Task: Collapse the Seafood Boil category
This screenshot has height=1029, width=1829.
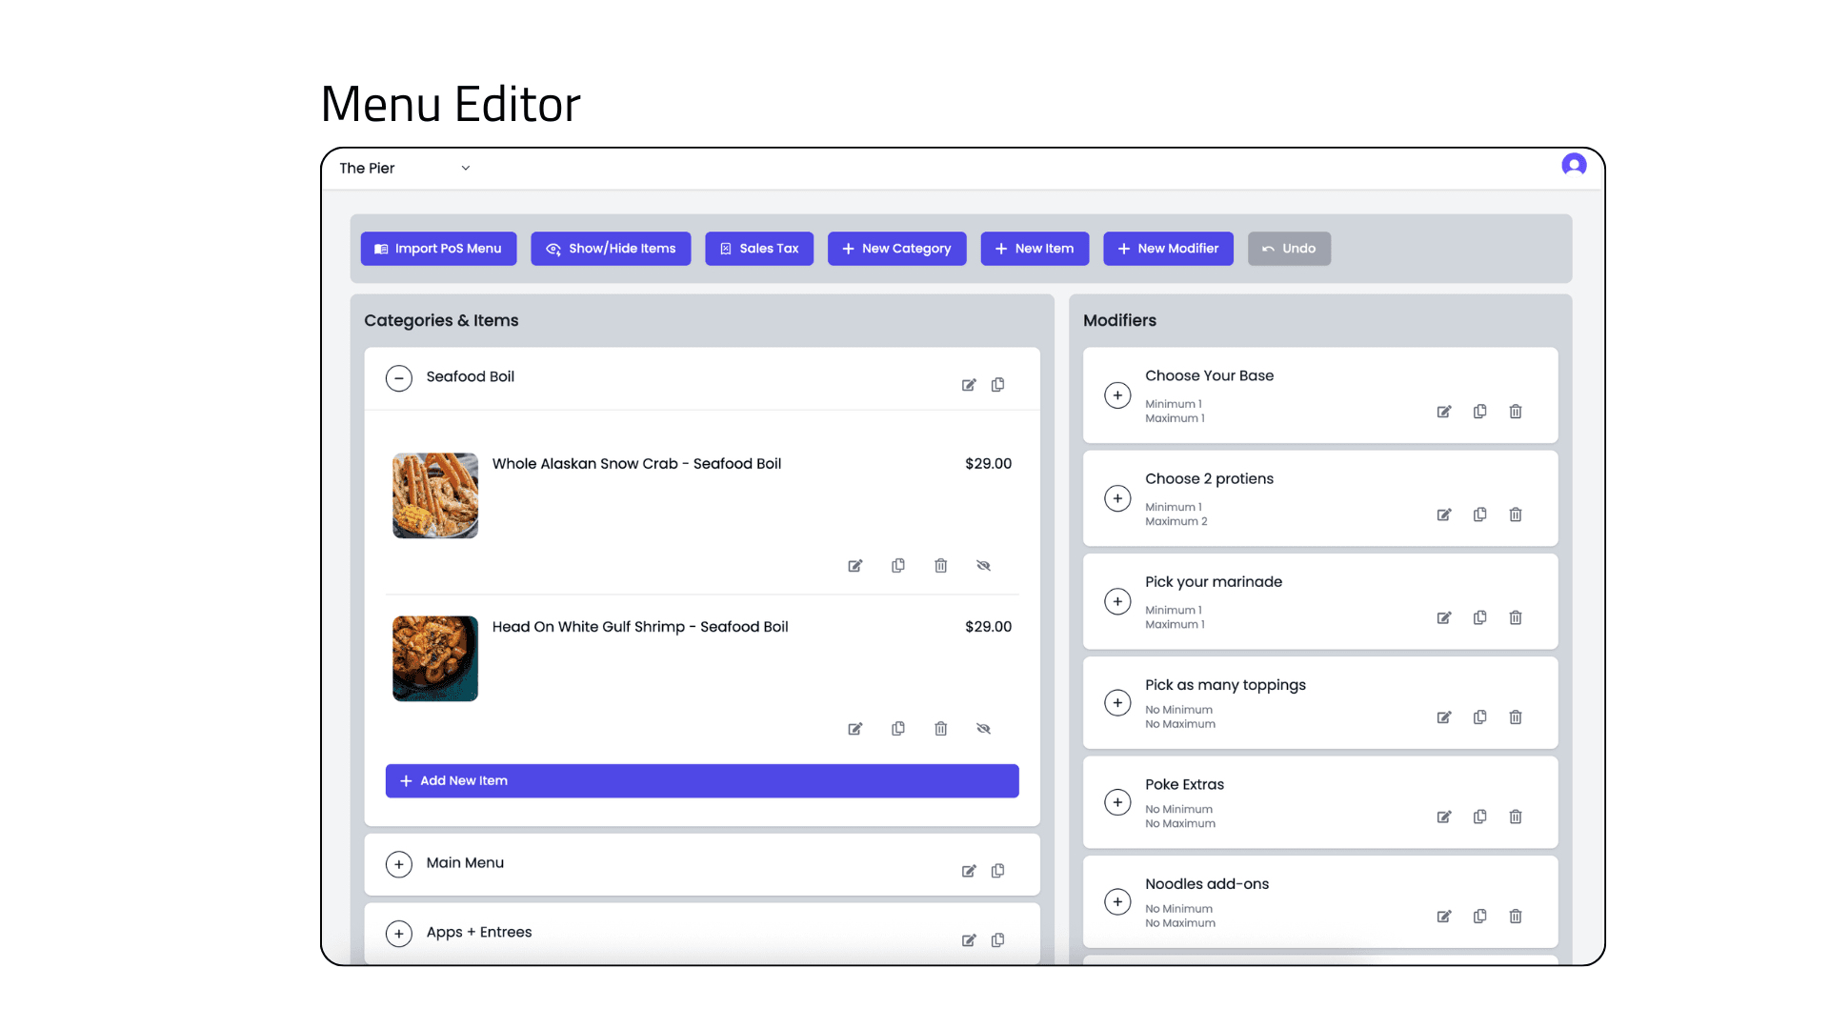Action: point(399,378)
